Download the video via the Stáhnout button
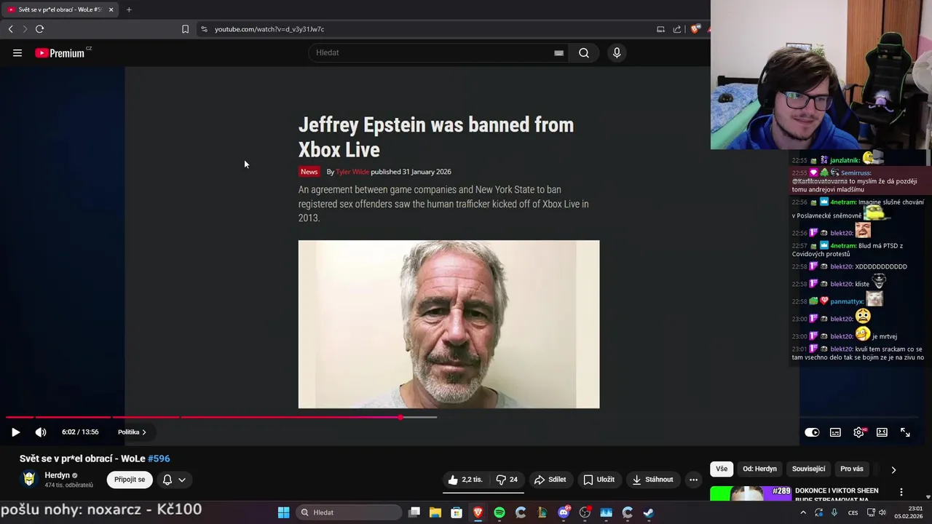The width and height of the screenshot is (932, 524). (x=652, y=480)
